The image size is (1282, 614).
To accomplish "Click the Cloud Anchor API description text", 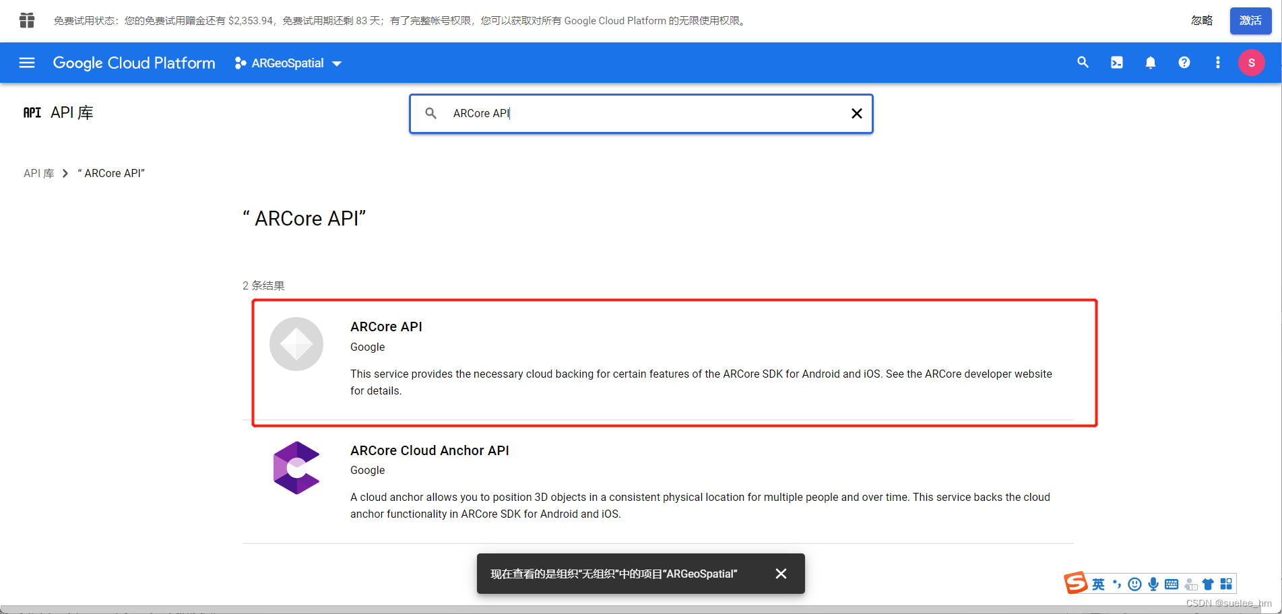I will [x=700, y=505].
